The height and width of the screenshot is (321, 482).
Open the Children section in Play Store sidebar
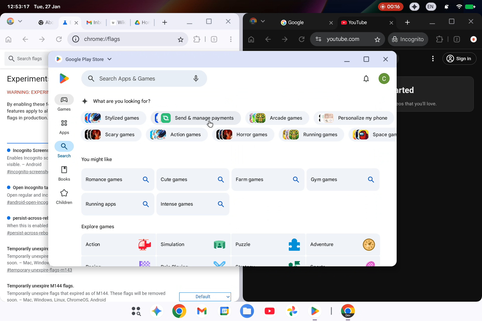click(x=64, y=196)
